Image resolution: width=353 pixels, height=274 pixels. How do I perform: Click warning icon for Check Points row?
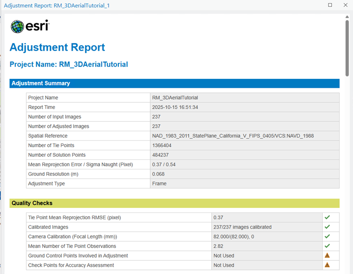click(327, 265)
